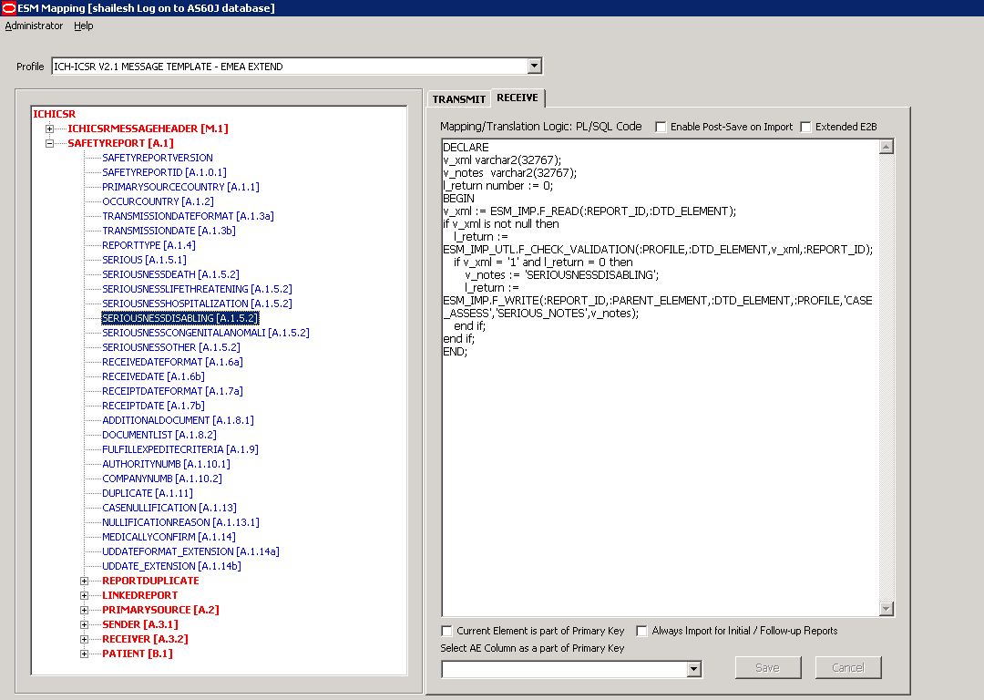
Task: Select ADDITIONALDOCUMENT [A.1.8.1]
Action: tap(179, 420)
